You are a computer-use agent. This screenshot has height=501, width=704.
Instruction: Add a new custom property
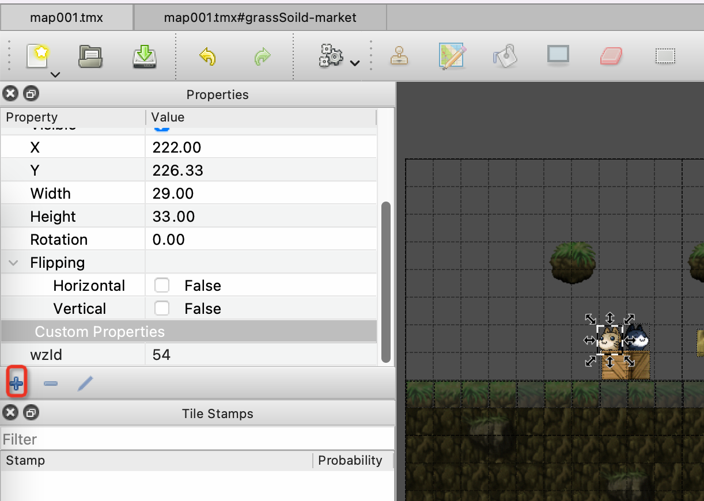[x=16, y=382]
